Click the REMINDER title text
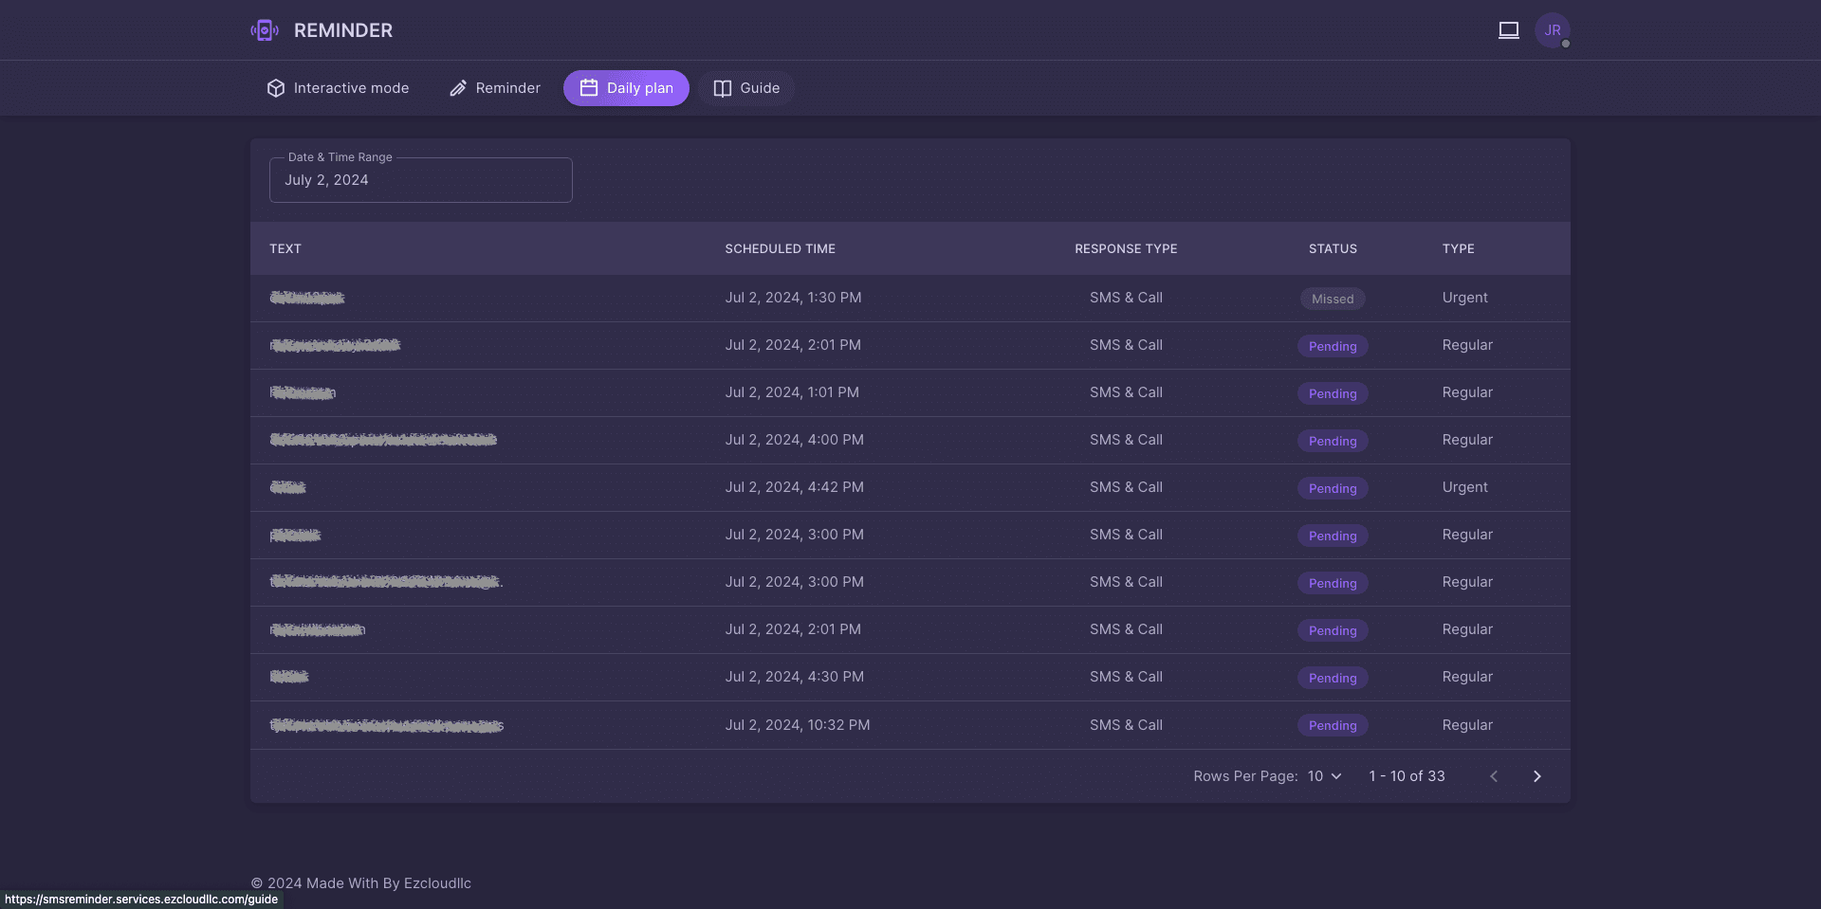 [343, 30]
